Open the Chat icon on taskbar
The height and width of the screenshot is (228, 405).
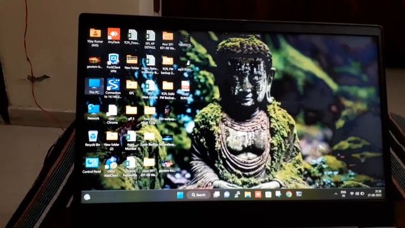227,194
